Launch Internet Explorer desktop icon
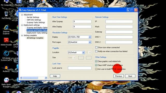The width and height of the screenshot is (166, 93). 6,30
